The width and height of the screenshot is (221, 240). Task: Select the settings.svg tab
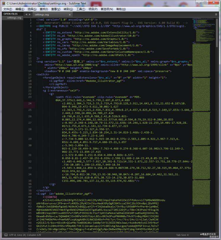(52, 15)
